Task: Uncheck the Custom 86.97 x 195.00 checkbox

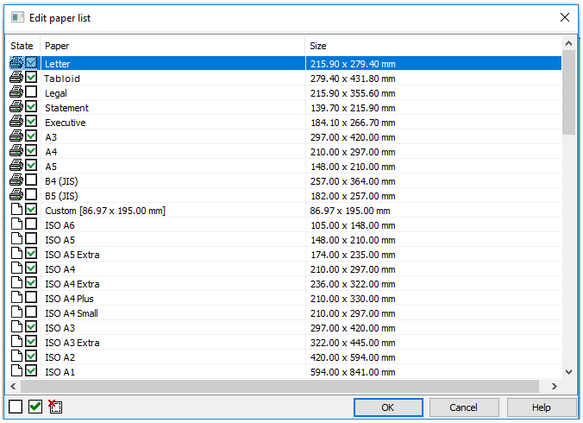Action: [31, 210]
